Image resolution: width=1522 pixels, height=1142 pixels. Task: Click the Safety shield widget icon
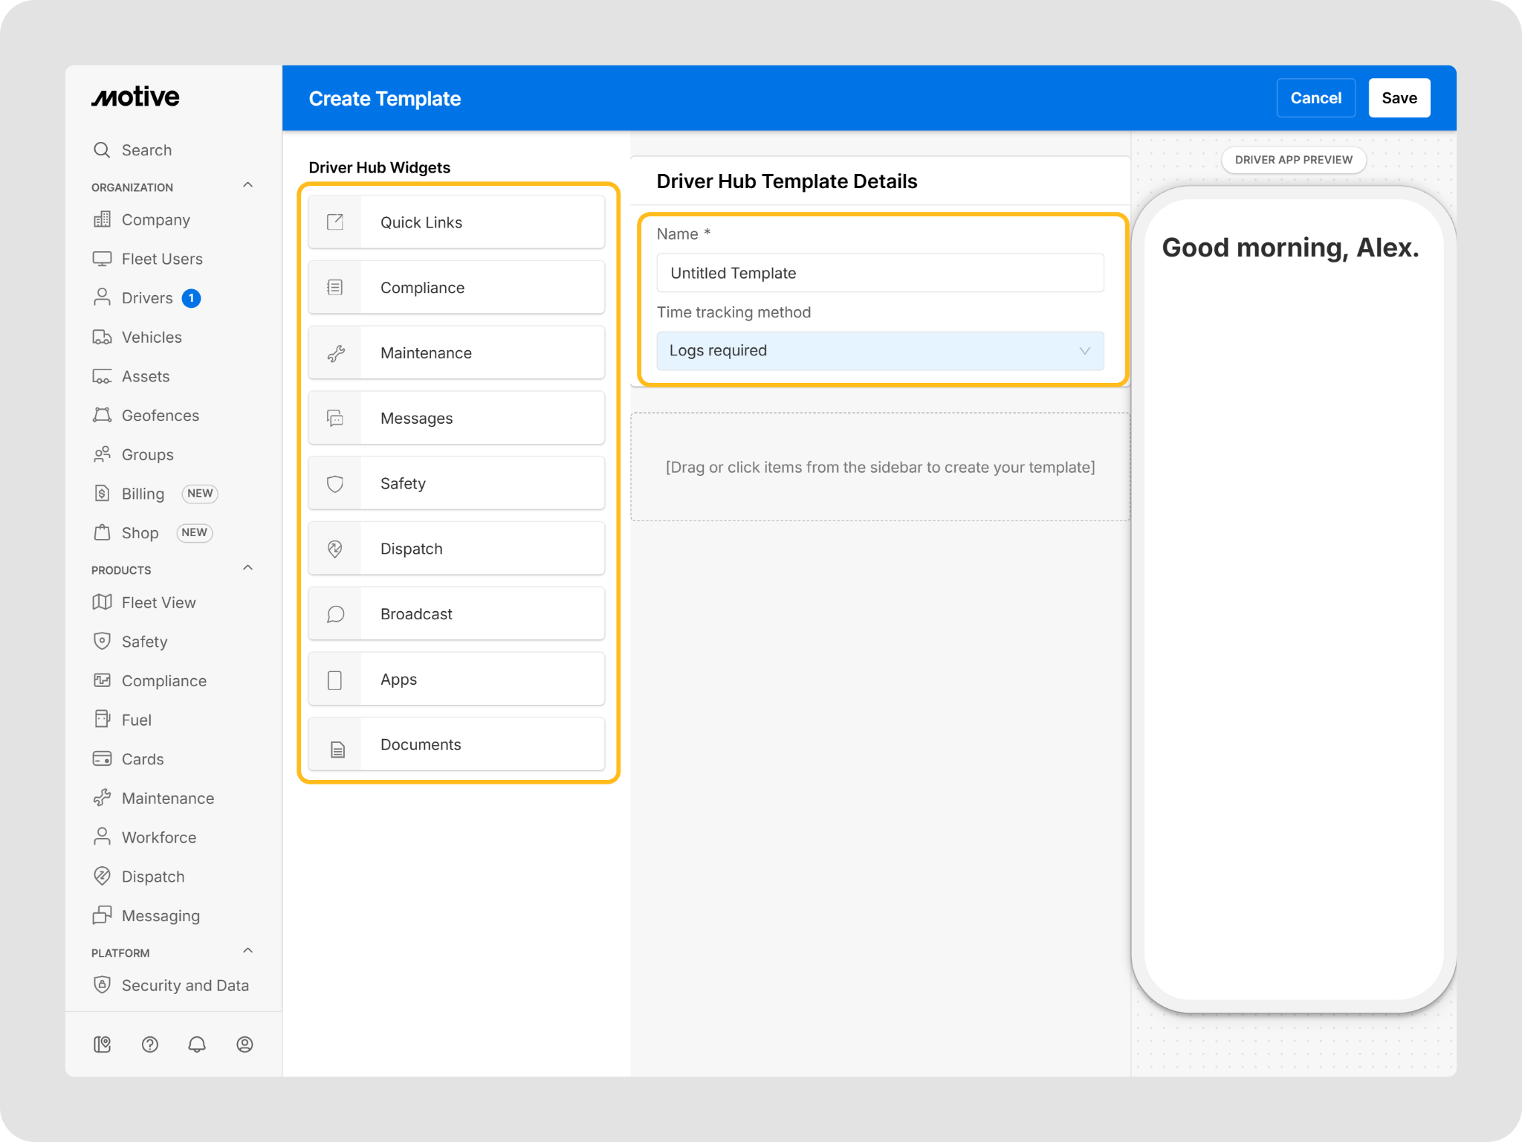click(335, 484)
